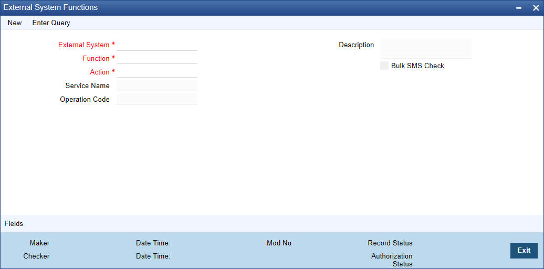This screenshot has width=544, height=269.
Task: Enable the Bulk SMS Check checkbox
Action: [x=384, y=66]
